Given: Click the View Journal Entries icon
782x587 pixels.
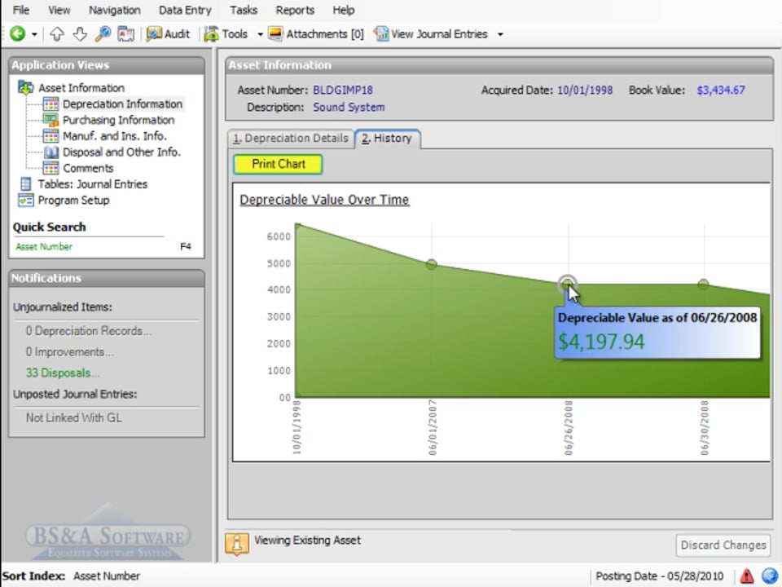Looking at the screenshot, I should 381,34.
